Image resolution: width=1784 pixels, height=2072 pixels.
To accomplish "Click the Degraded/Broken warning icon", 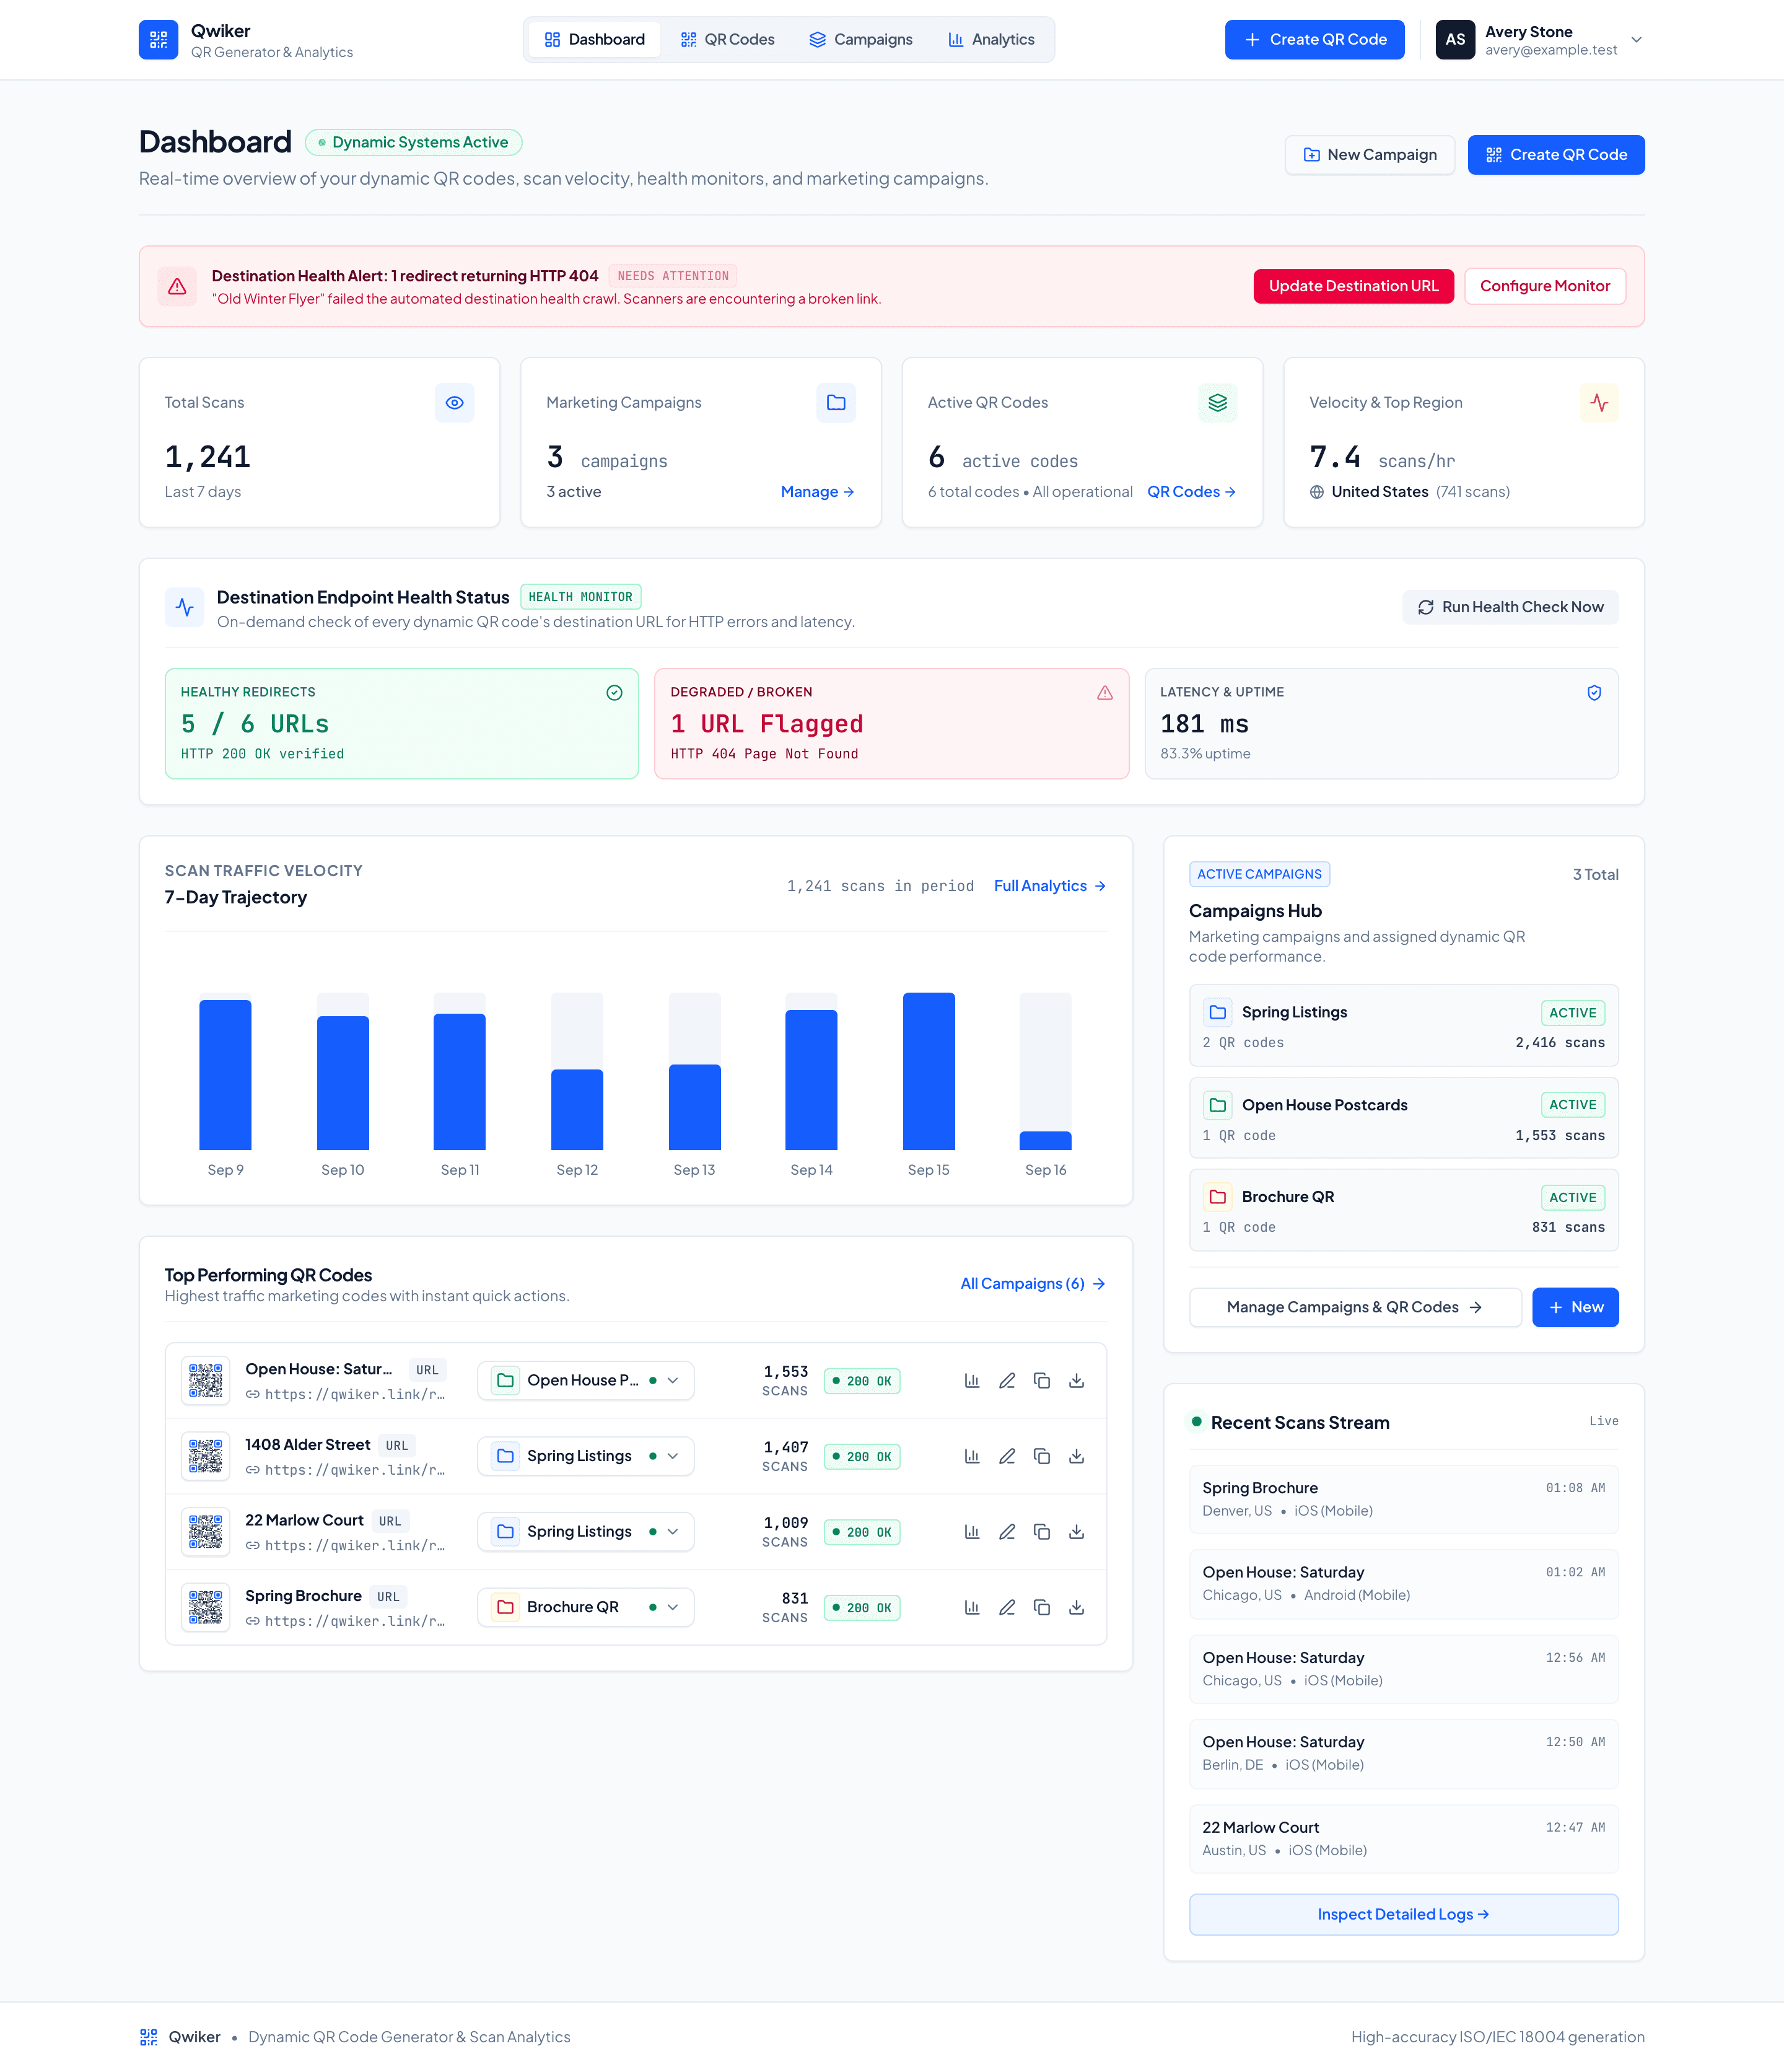I will 1104,693.
